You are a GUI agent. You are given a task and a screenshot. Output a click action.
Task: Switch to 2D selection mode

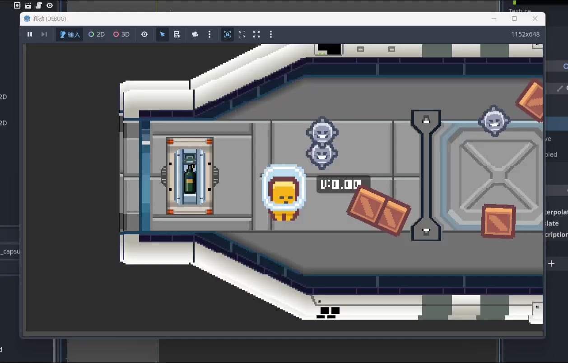[97, 34]
